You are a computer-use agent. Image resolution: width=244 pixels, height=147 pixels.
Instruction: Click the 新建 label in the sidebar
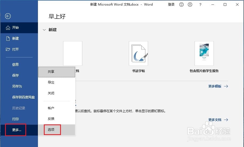[16, 38]
